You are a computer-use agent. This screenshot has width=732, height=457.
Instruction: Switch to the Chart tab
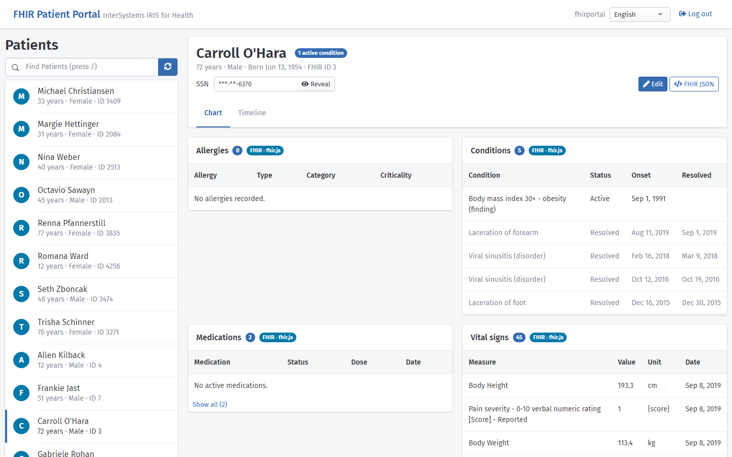click(x=213, y=113)
